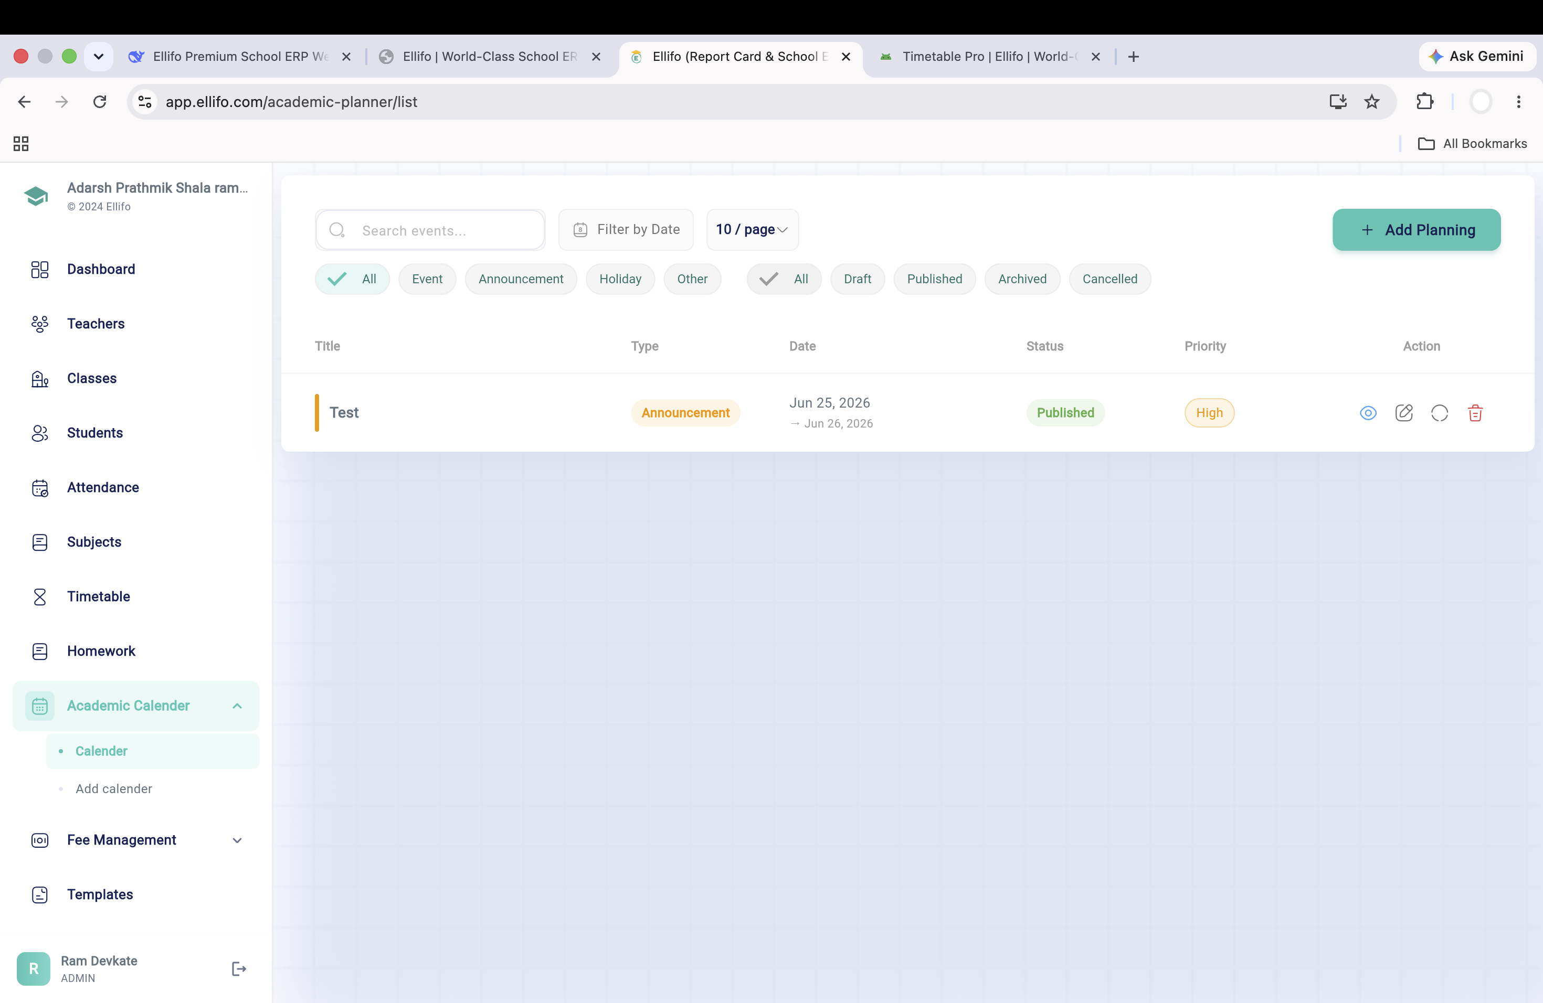Open the browser extensions puzzle icon
This screenshot has width=1543, height=1003.
pos(1424,102)
